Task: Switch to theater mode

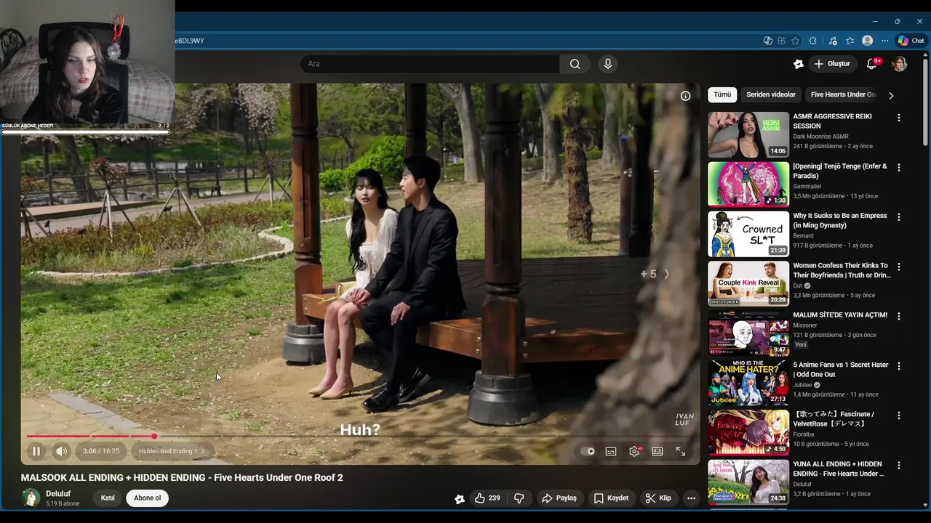Action: (658, 451)
